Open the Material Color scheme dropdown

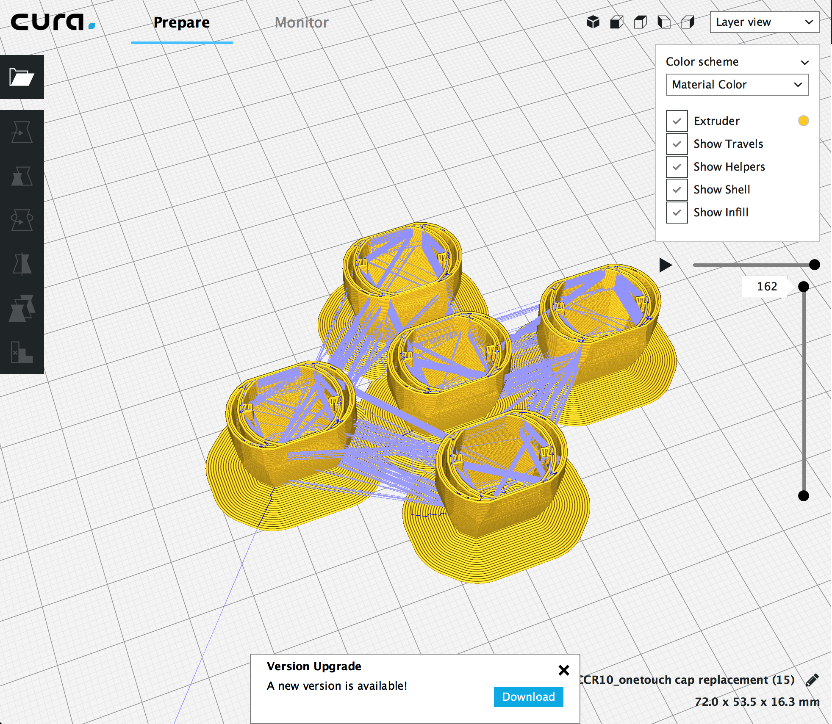[737, 85]
